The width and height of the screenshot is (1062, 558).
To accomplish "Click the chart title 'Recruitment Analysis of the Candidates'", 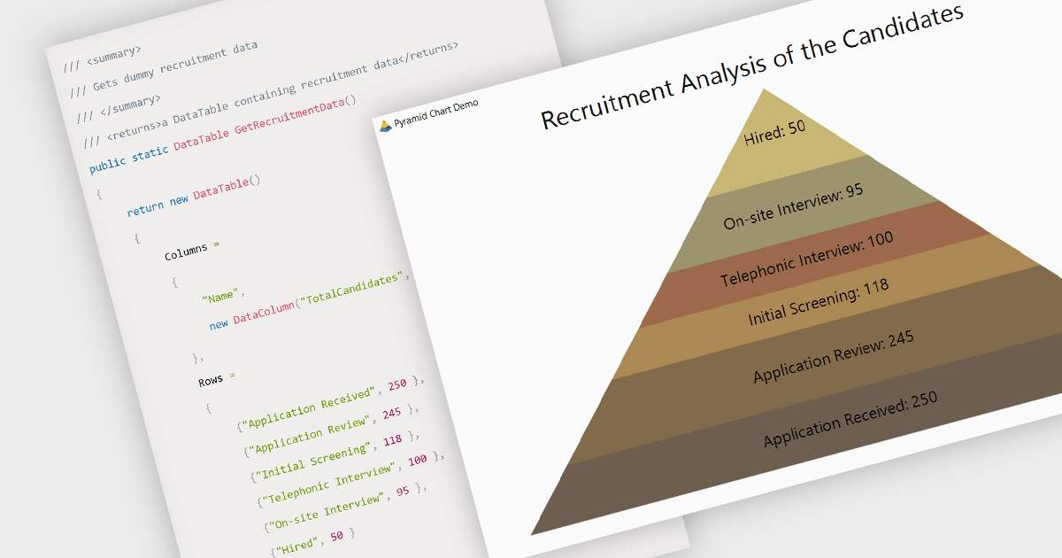I will (751, 67).
